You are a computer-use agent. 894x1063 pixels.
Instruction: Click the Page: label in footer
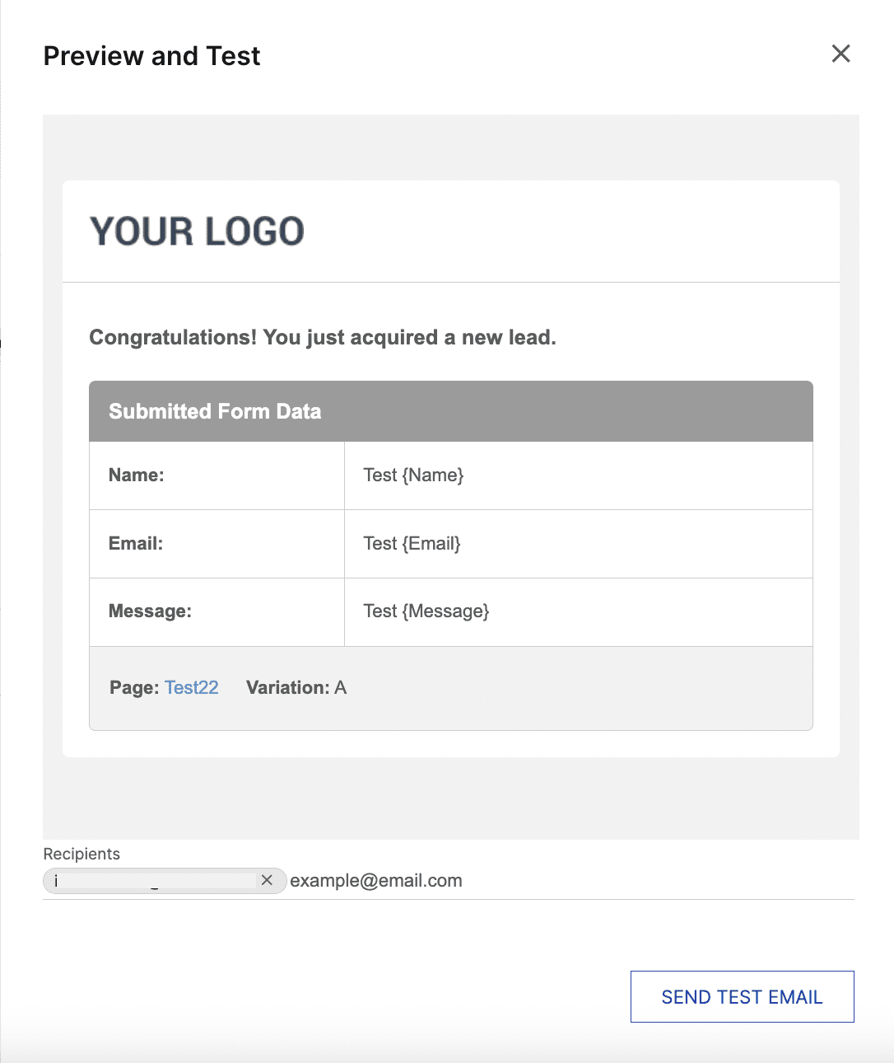(134, 687)
